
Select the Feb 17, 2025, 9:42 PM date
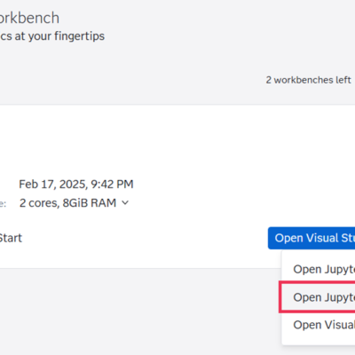pyautogui.click(x=76, y=185)
